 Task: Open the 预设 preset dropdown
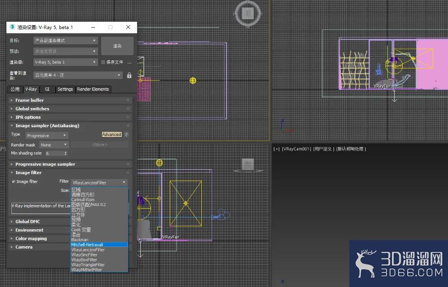(x=66, y=51)
